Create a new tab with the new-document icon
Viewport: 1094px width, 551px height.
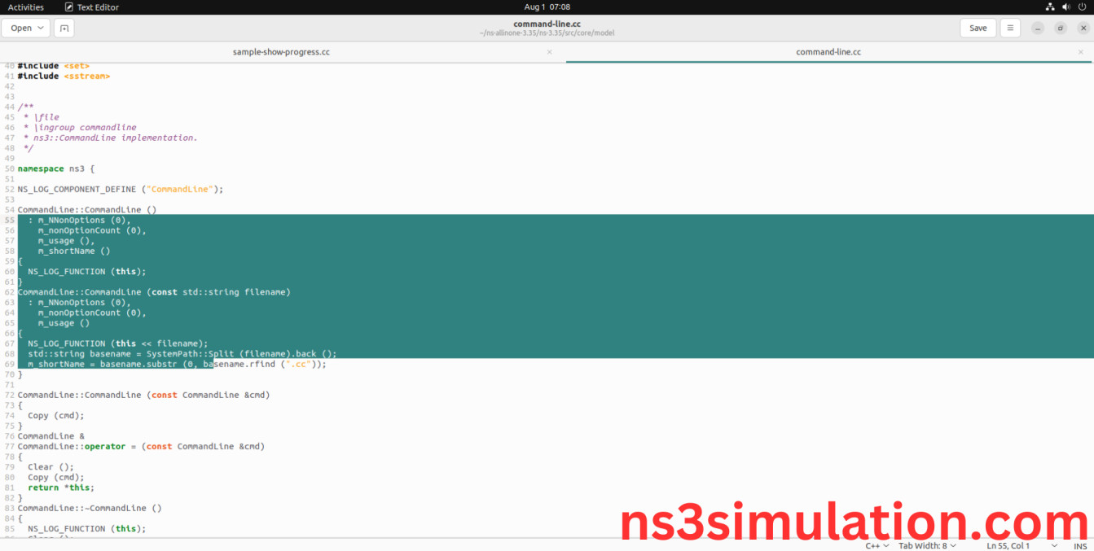click(64, 28)
